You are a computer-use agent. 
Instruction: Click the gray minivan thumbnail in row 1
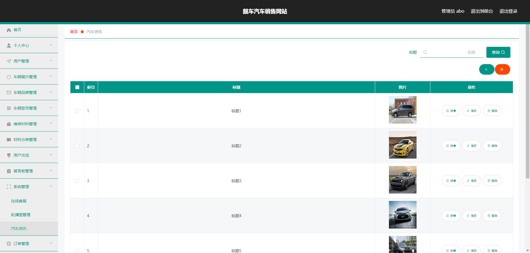403,110
